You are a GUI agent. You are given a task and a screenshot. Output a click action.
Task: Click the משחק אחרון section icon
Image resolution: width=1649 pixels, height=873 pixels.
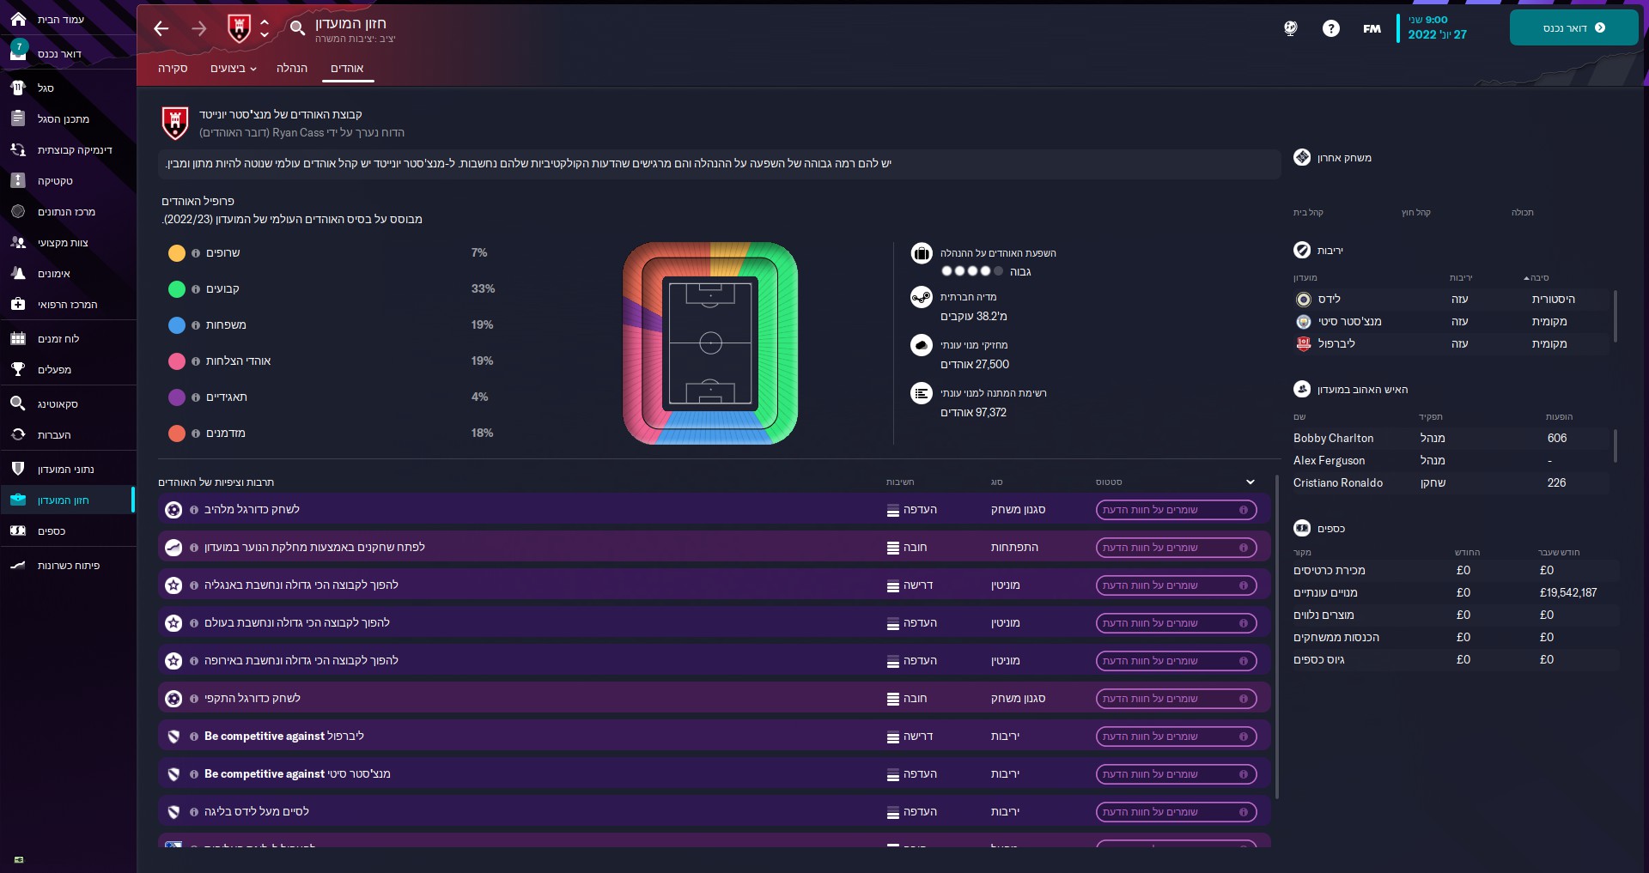tap(1302, 157)
